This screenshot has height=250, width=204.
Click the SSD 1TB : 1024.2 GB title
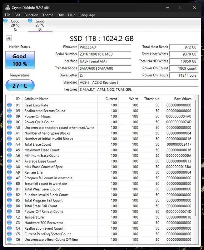tap(102, 39)
